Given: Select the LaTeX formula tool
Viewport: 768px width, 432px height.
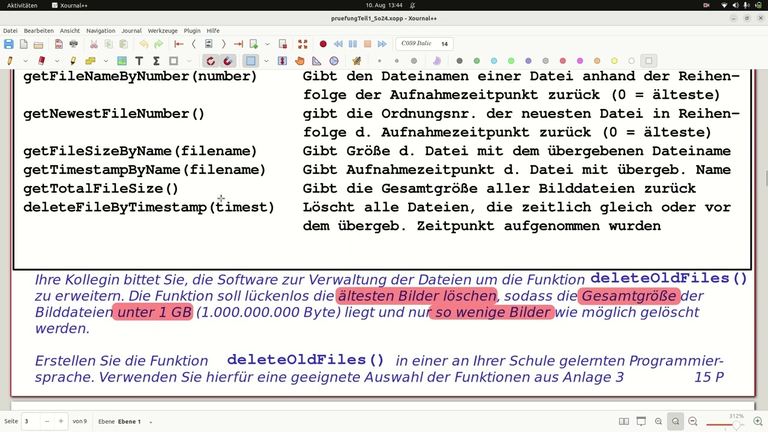Looking at the screenshot, I should (156, 61).
